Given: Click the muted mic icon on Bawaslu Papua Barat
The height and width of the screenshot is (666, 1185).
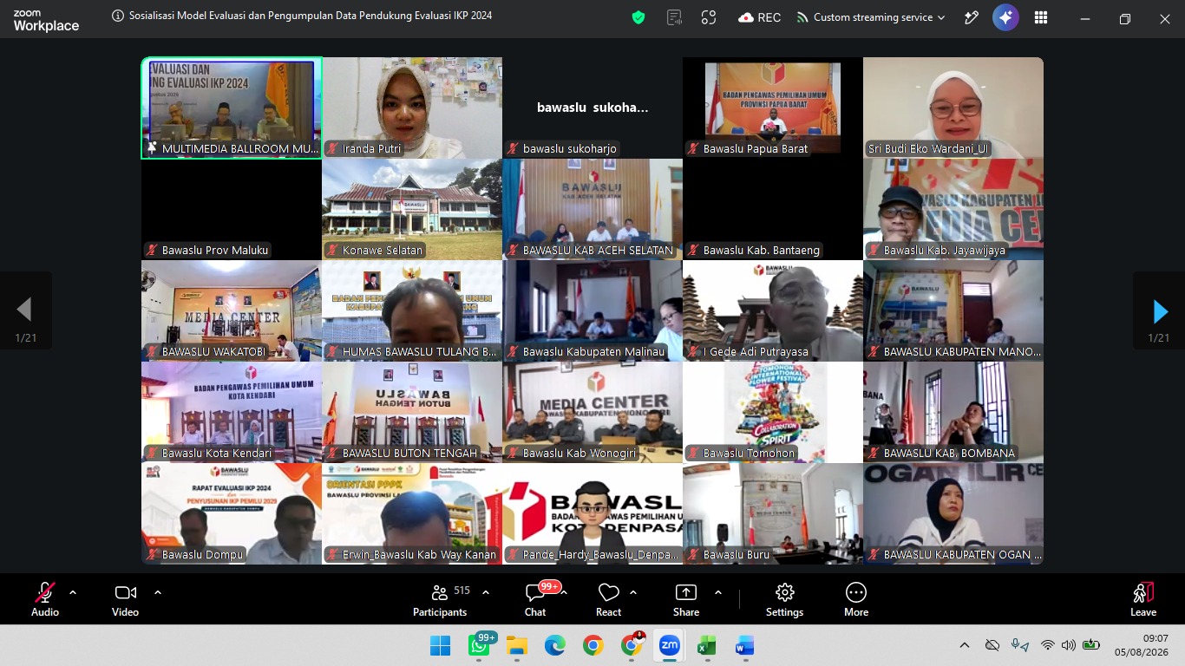Looking at the screenshot, I should (693, 149).
